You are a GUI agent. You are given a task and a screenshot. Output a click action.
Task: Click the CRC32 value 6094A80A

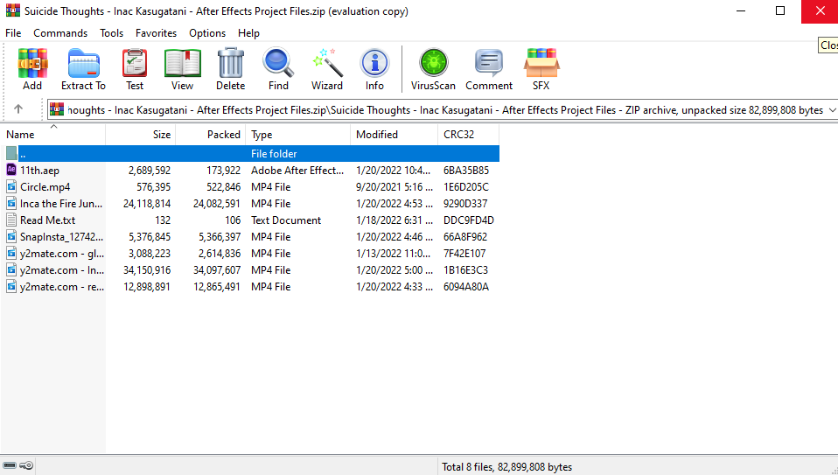466,286
